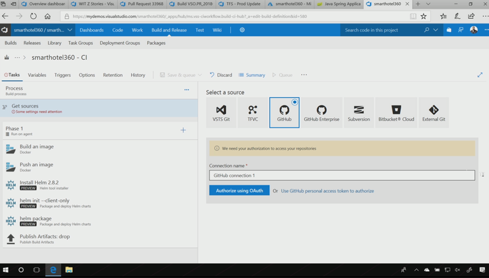Click Authorize using OAuth button
489x278 pixels.
tap(239, 191)
